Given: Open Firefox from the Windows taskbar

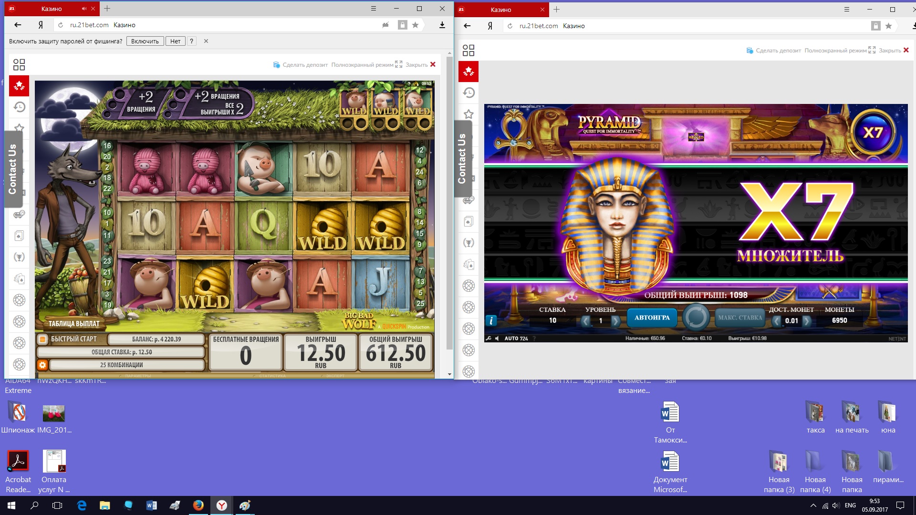Looking at the screenshot, I should click(198, 505).
